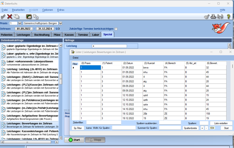Image resolution: width=234 pixels, height=148 pixels.
Task: Open the Extras menu
Action: 61,10
